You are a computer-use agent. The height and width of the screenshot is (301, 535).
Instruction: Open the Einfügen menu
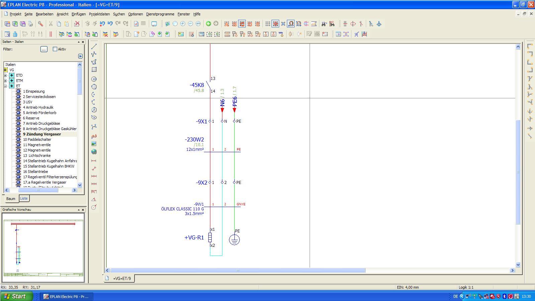tap(78, 14)
